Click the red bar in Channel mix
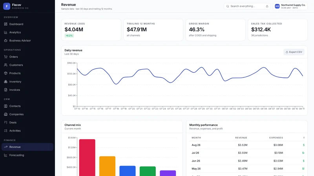This screenshot has height=176, width=314. (87, 158)
